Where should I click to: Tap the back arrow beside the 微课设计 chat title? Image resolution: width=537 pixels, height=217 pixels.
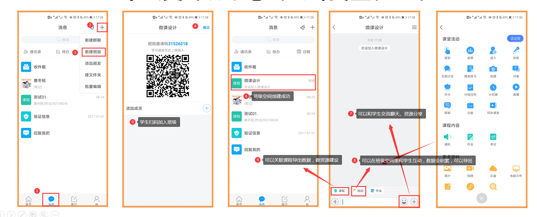click(334, 27)
